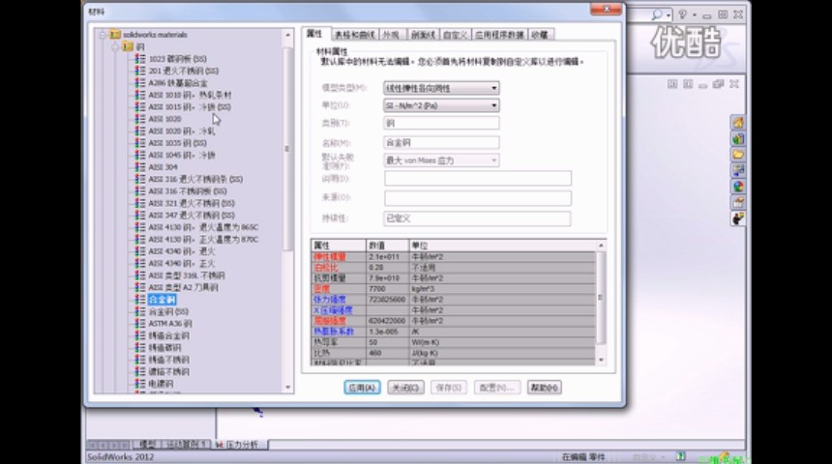The image size is (832, 464).
Task: Click the 应用(A) apply button
Action: coord(362,388)
